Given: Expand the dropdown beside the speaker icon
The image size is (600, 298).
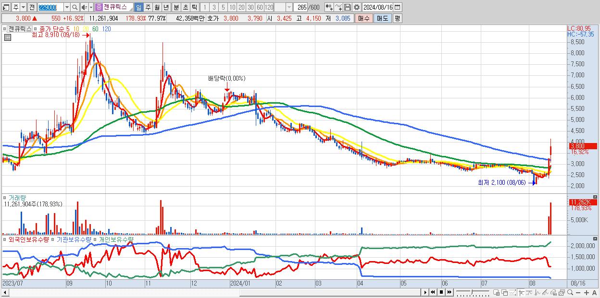Looking at the screenshot, I should (x=91, y=8).
